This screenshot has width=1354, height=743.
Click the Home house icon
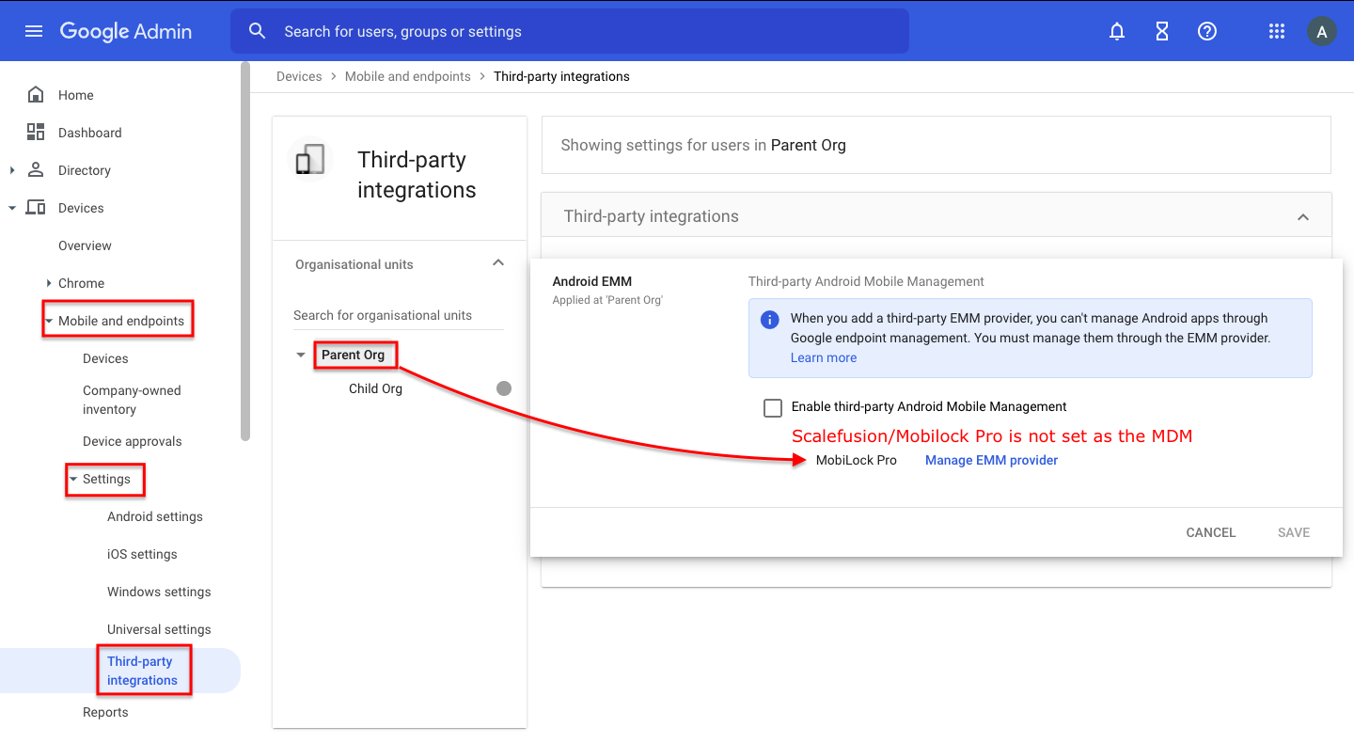(x=36, y=94)
